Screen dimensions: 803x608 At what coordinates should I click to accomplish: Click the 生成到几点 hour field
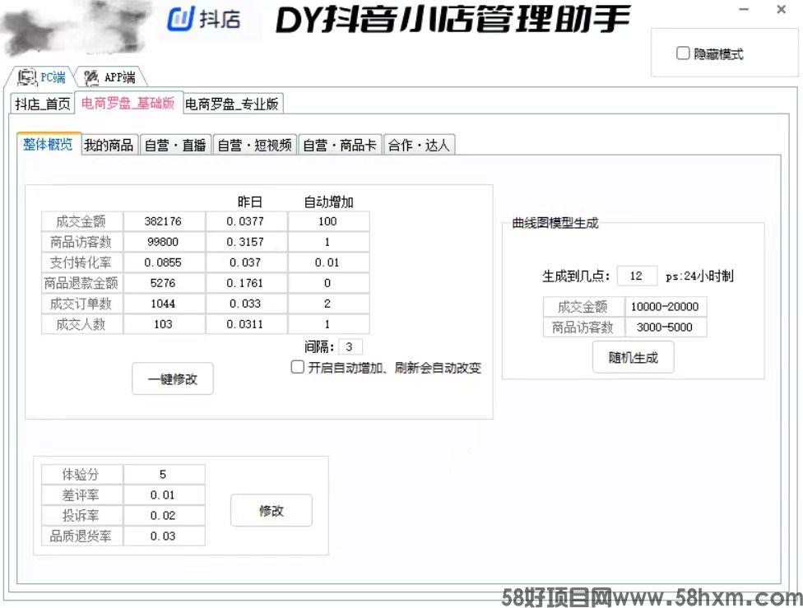[x=637, y=276]
